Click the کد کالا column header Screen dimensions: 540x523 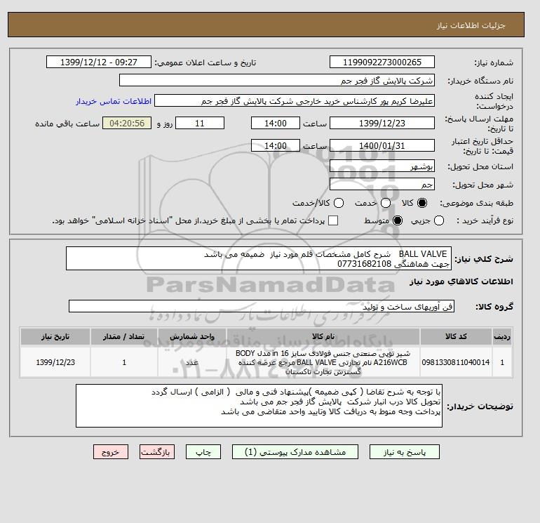click(x=456, y=336)
